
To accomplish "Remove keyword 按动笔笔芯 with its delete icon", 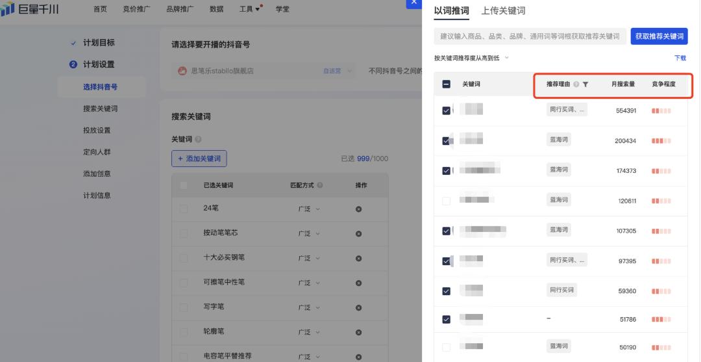I will (358, 233).
